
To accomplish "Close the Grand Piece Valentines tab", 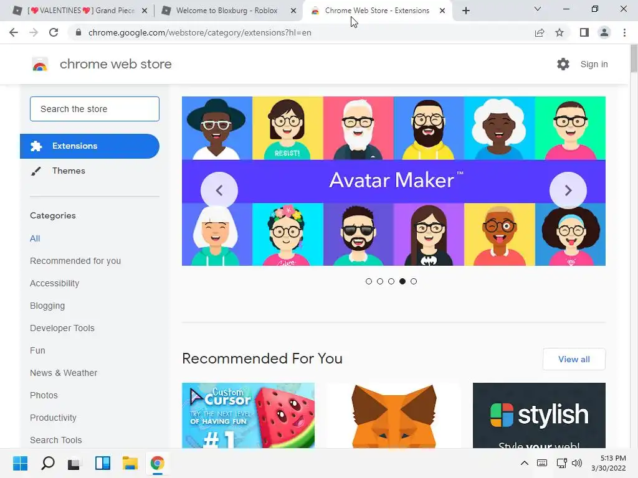I will [x=145, y=11].
